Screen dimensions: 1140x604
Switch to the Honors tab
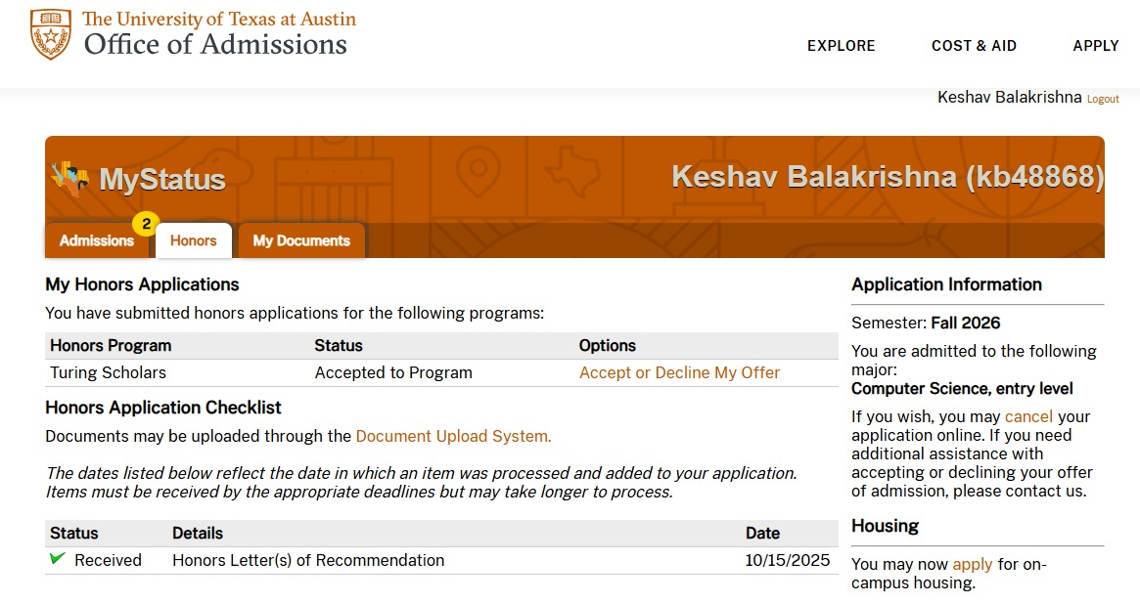coord(194,240)
